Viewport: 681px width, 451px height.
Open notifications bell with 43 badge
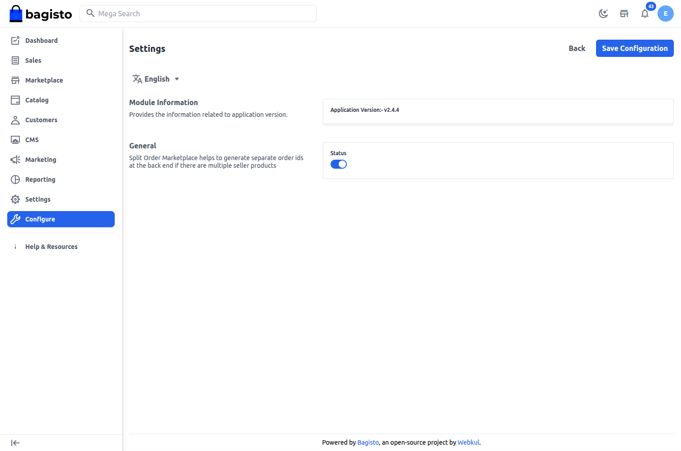click(x=645, y=14)
